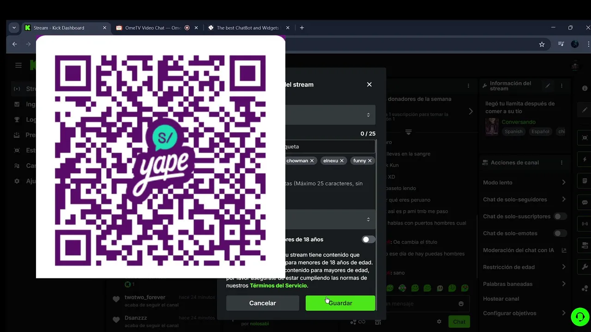The image size is (591, 332).
Task: Click the notes icon in the right rail
Action: (x=585, y=180)
